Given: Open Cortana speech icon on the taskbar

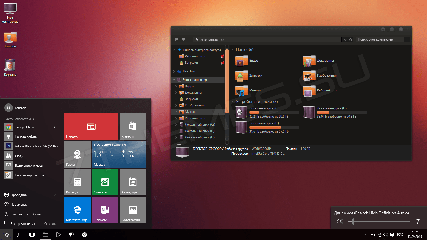Looking at the screenshot, I should 71,235.
